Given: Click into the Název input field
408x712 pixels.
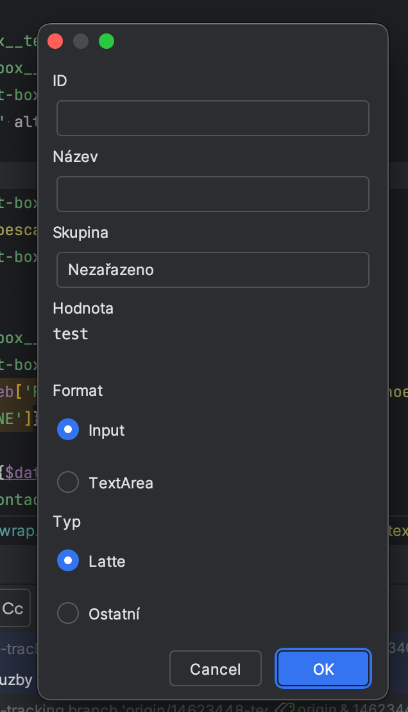Looking at the screenshot, I should click(212, 194).
